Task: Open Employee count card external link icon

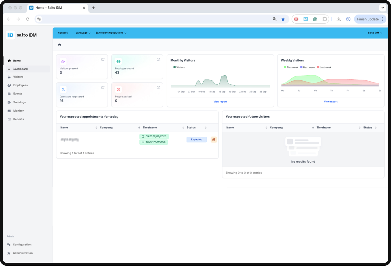Action: 158,59
